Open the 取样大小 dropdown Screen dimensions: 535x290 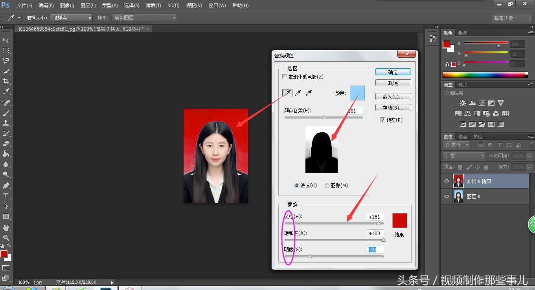(71, 17)
